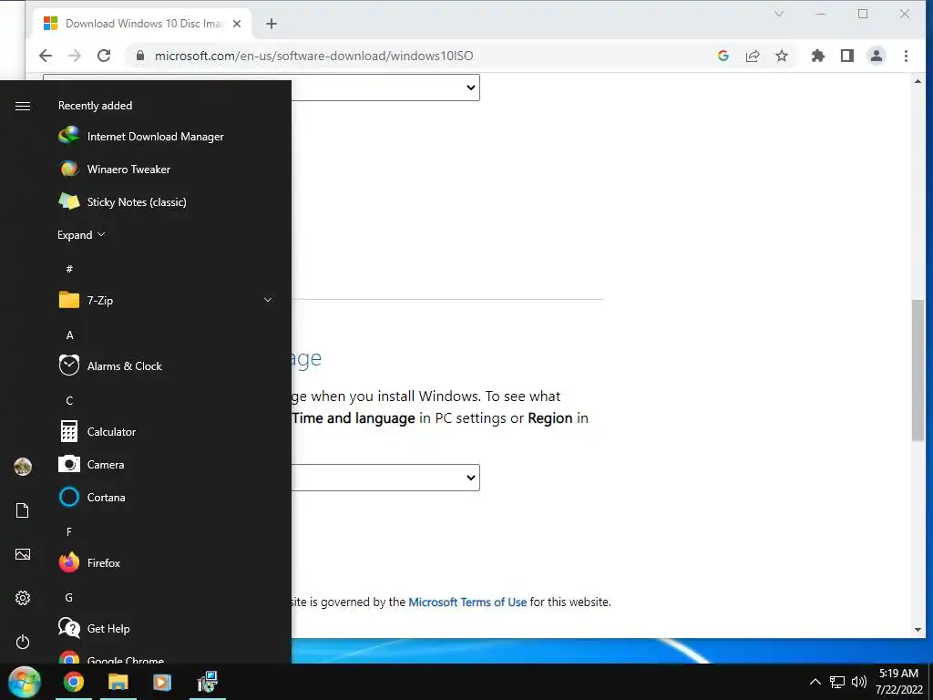This screenshot has height=700, width=933.
Task: Click the Google icon in address bar
Action: point(723,56)
